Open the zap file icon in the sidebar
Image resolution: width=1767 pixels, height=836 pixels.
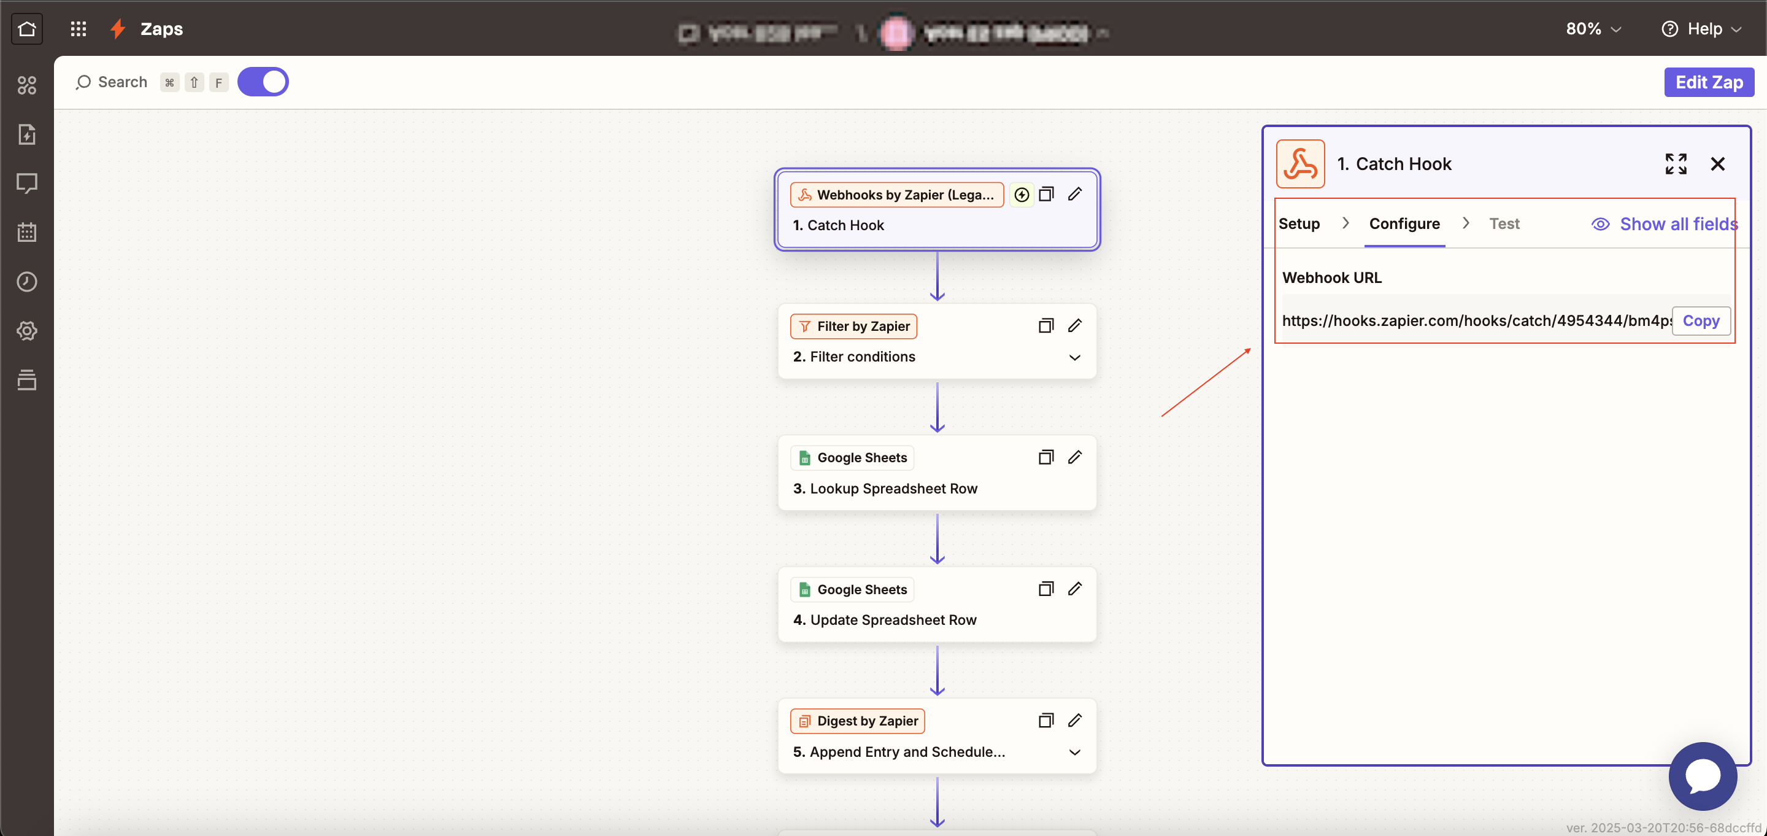[x=27, y=134]
